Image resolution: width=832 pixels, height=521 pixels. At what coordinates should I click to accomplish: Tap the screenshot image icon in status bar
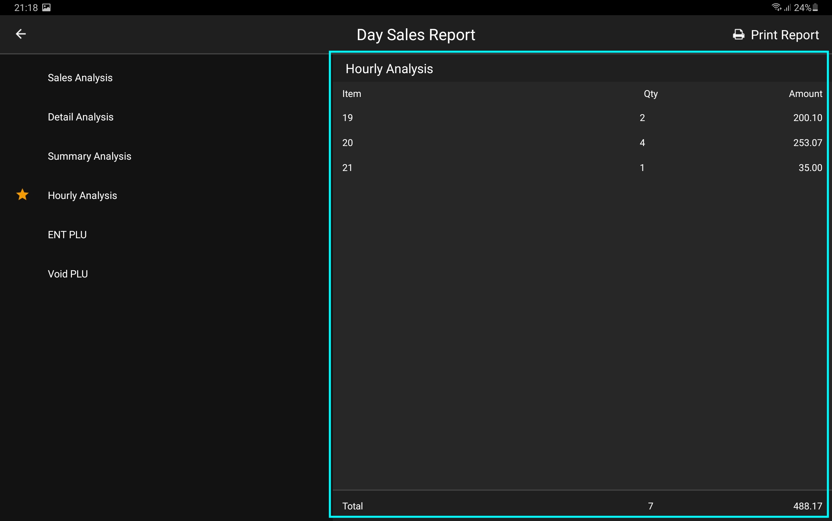click(x=46, y=7)
